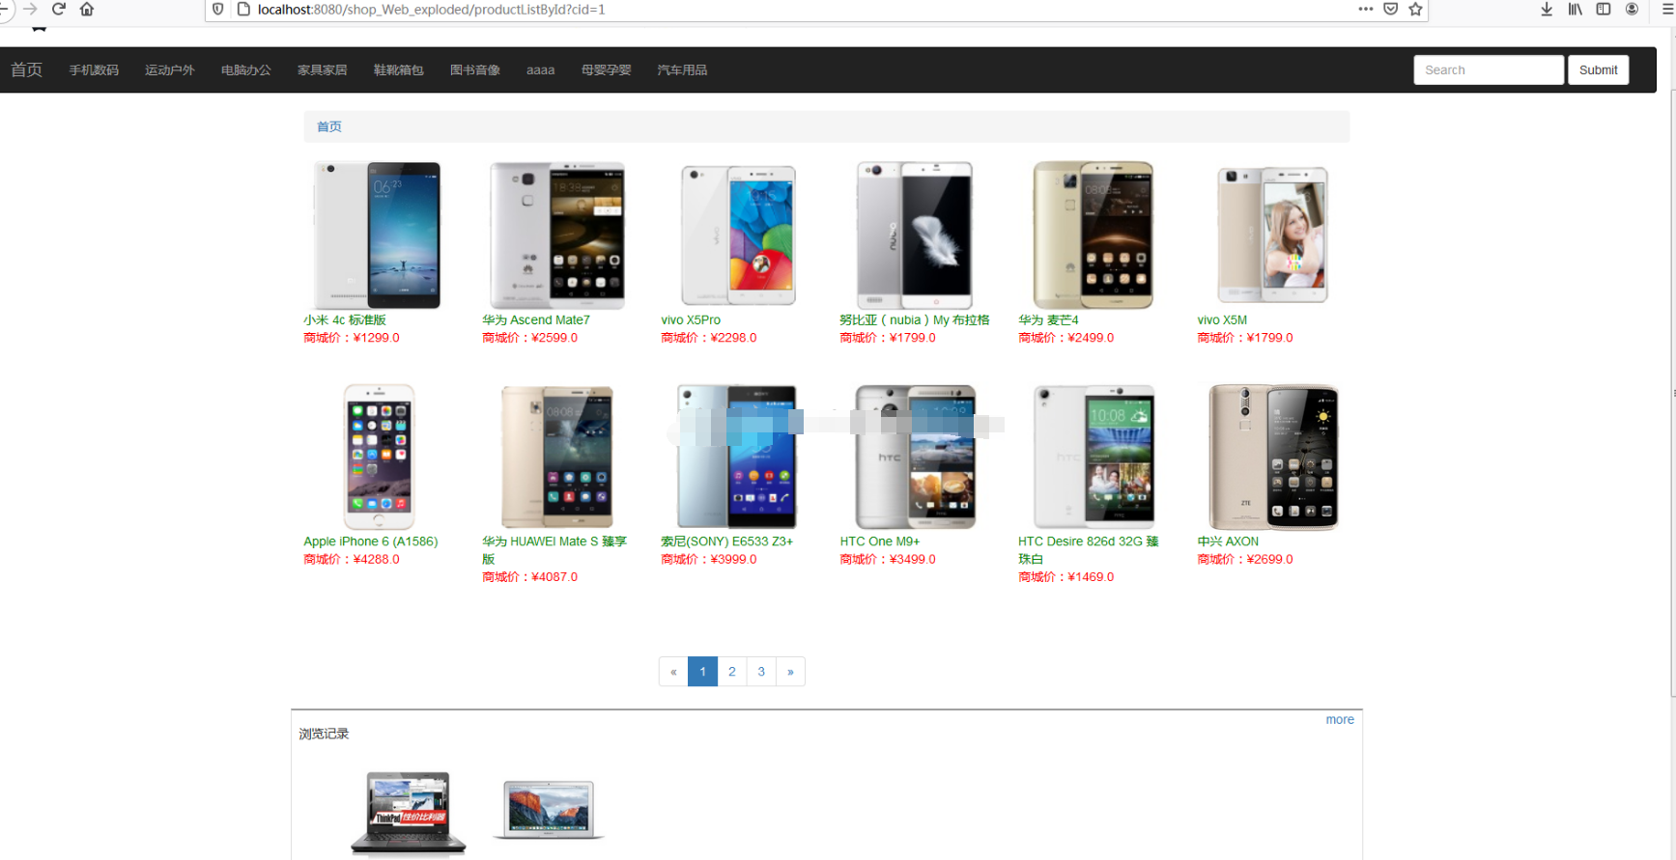Save page to Pocket icon
1676x860 pixels.
coord(1390,9)
